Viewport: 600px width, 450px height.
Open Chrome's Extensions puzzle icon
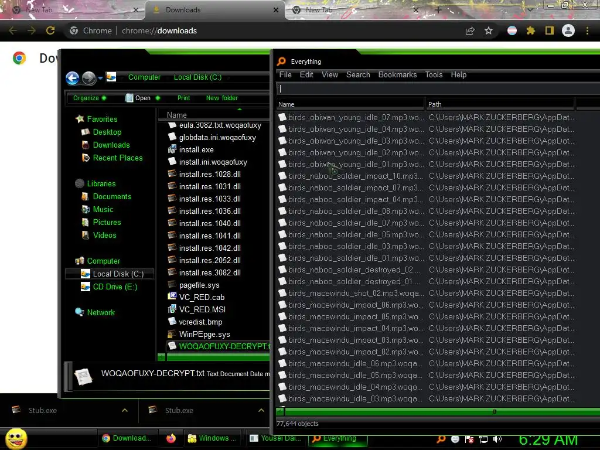point(530,30)
